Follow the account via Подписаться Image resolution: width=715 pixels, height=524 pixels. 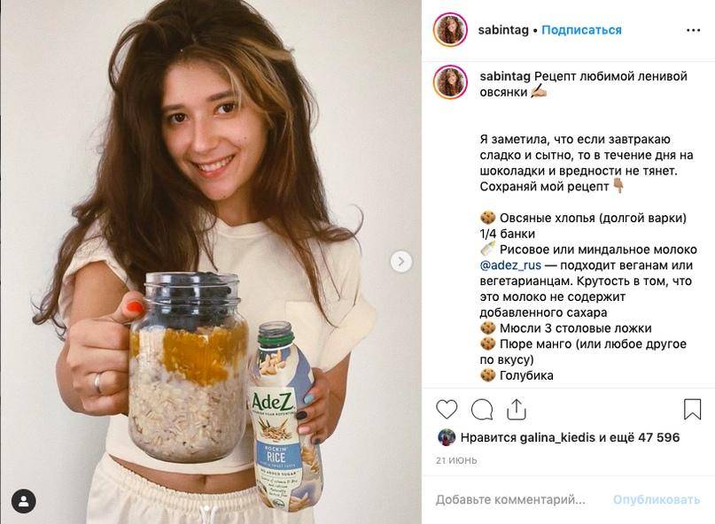point(581,30)
